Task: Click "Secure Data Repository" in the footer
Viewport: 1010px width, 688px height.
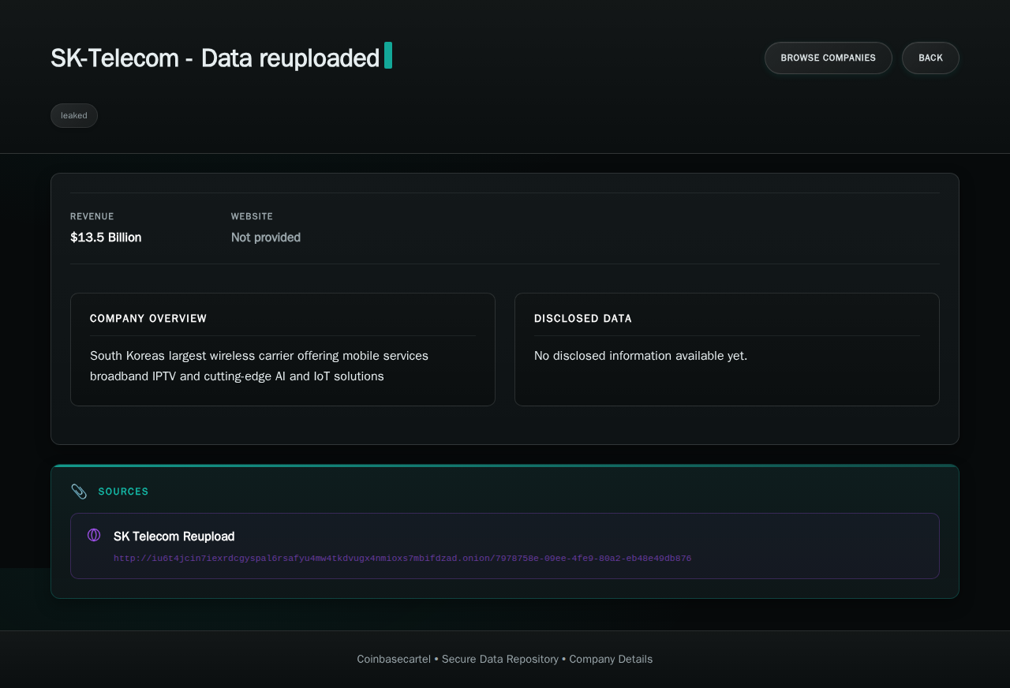Action: pyautogui.click(x=500, y=659)
